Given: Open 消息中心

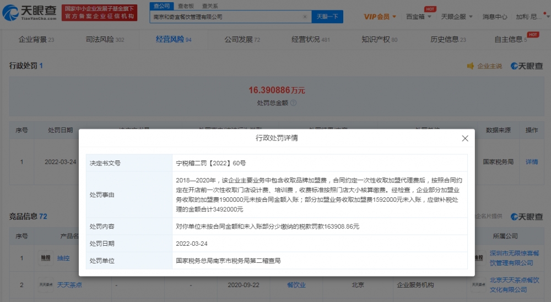Looking at the screenshot, I should [x=494, y=17].
